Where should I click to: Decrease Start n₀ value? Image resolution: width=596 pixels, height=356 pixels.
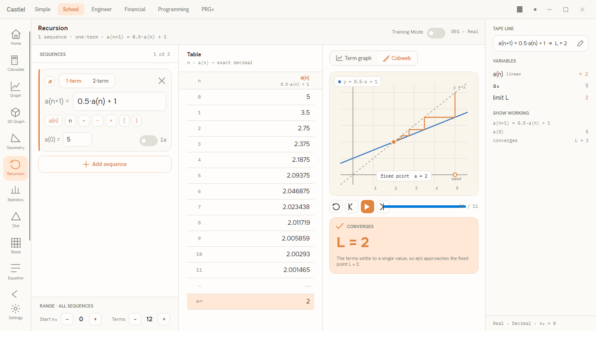pos(67,319)
